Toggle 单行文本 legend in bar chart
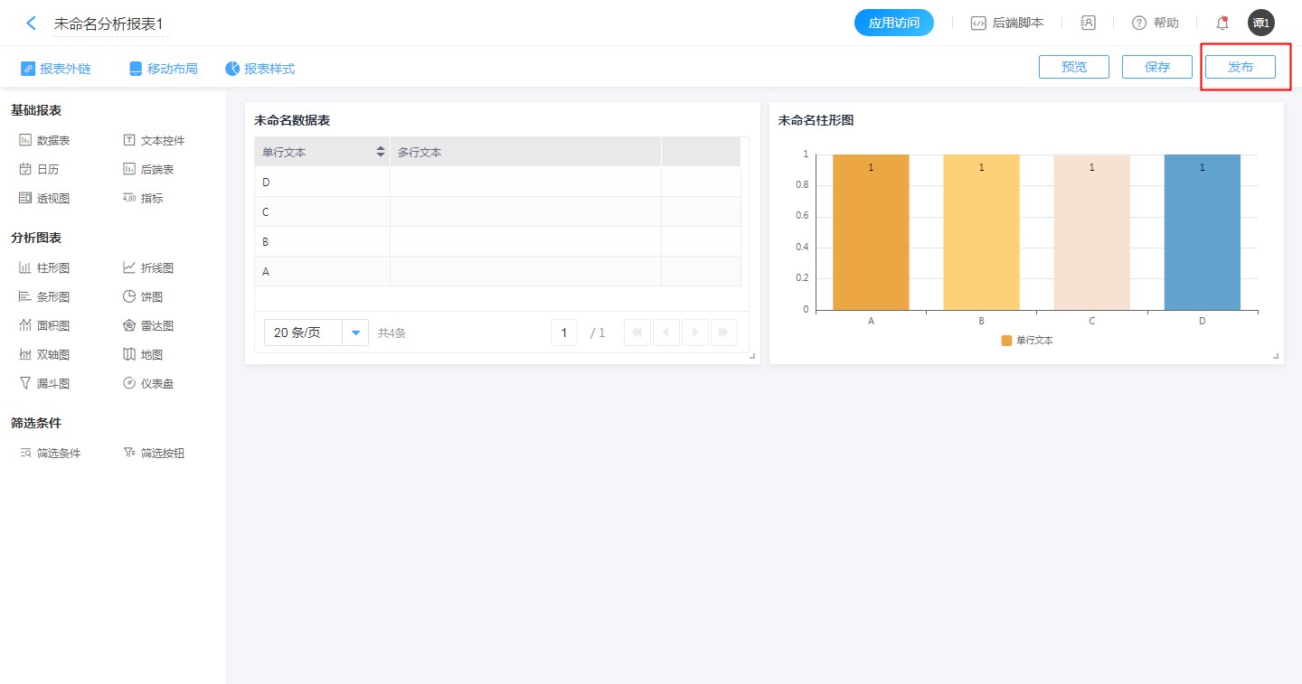The width and height of the screenshot is (1302, 684). coord(1027,341)
